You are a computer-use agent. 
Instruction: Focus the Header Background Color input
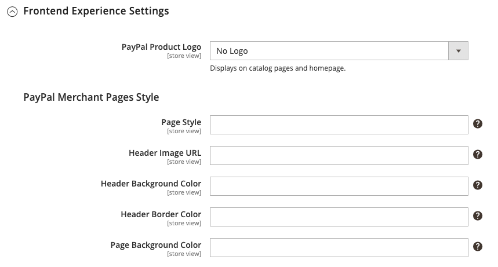pyautogui.click(x=339, y=186)
